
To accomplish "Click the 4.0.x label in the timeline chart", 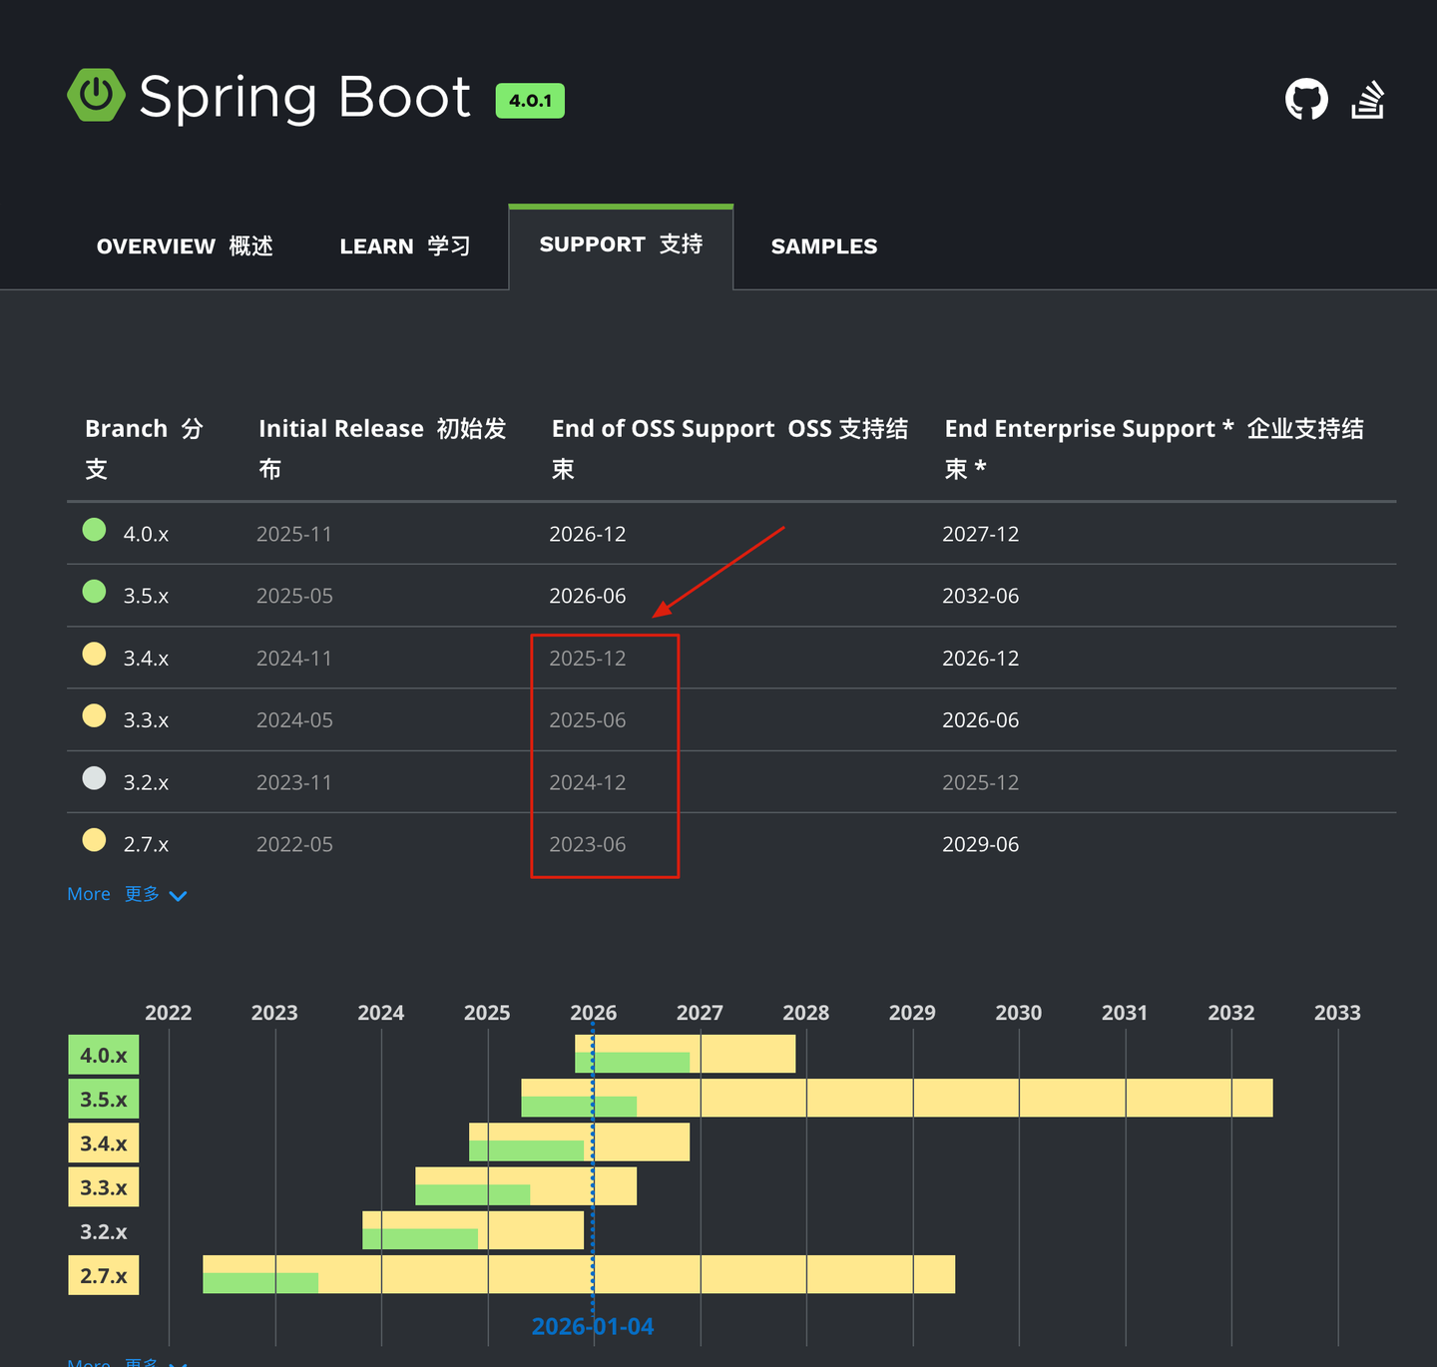I will coord(104,1055).
